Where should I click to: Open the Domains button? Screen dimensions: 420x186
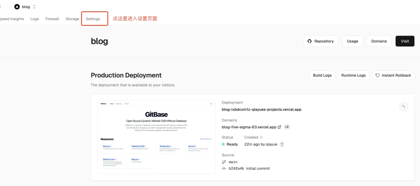click(379, 41)
